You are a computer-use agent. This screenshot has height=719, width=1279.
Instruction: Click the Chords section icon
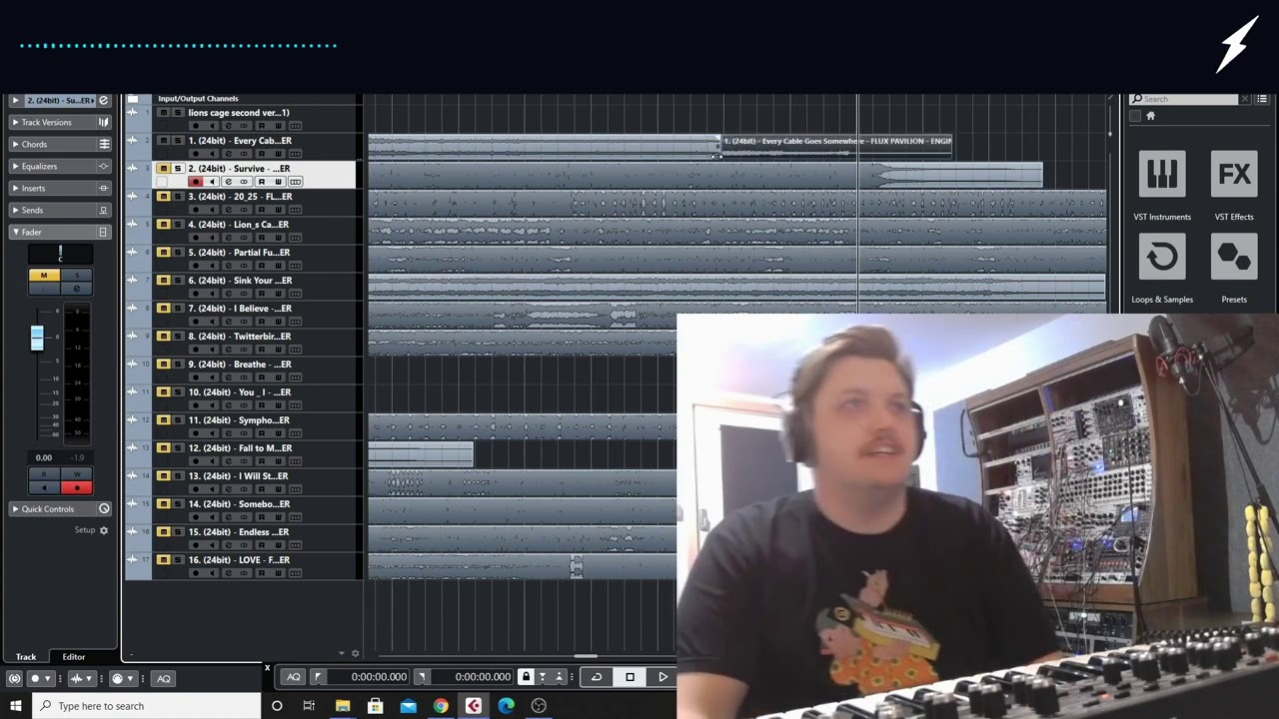point(103,144)
